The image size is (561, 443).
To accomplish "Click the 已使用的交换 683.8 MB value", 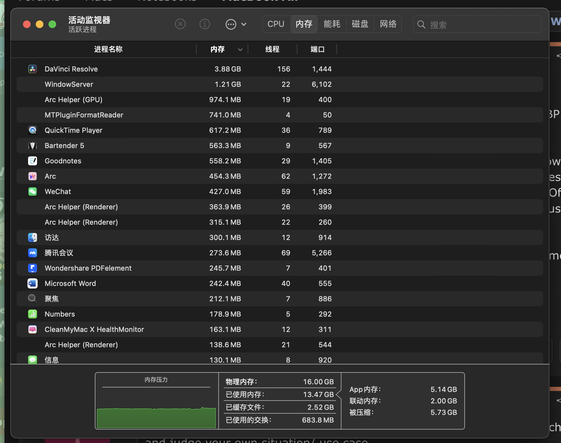I will [x=318, y=420].
